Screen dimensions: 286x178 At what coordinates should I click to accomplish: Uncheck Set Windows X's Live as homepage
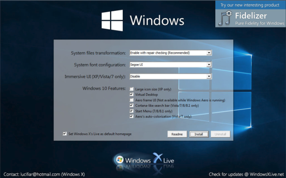point(64,134)
